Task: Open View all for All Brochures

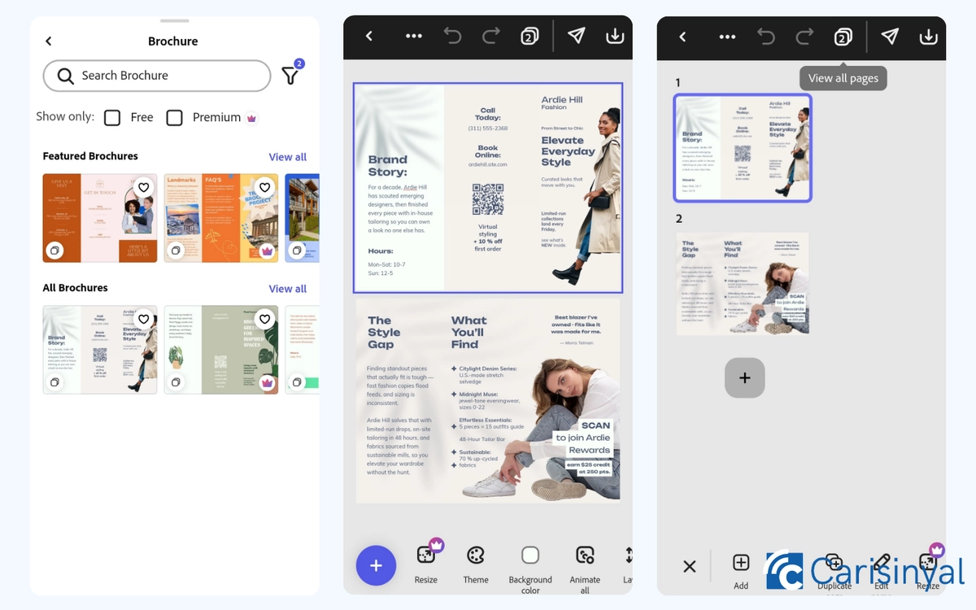Action: (x=288, y=288)
